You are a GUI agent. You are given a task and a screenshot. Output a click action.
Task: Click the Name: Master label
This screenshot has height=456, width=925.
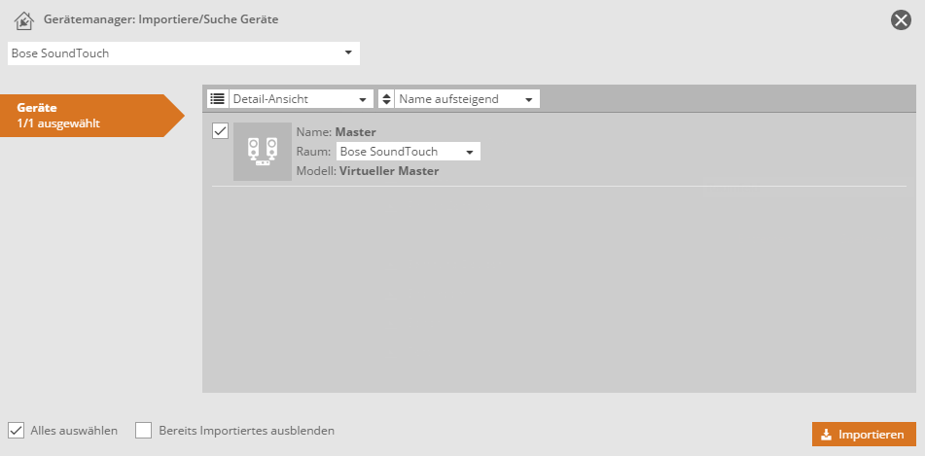tap(336, 132)
